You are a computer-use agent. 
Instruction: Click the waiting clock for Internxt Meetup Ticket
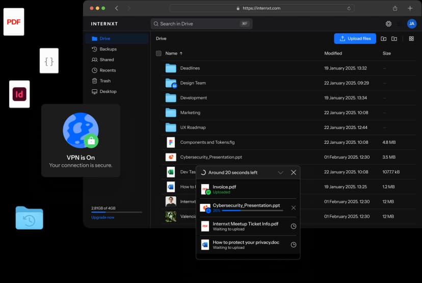tap(294, 226)
